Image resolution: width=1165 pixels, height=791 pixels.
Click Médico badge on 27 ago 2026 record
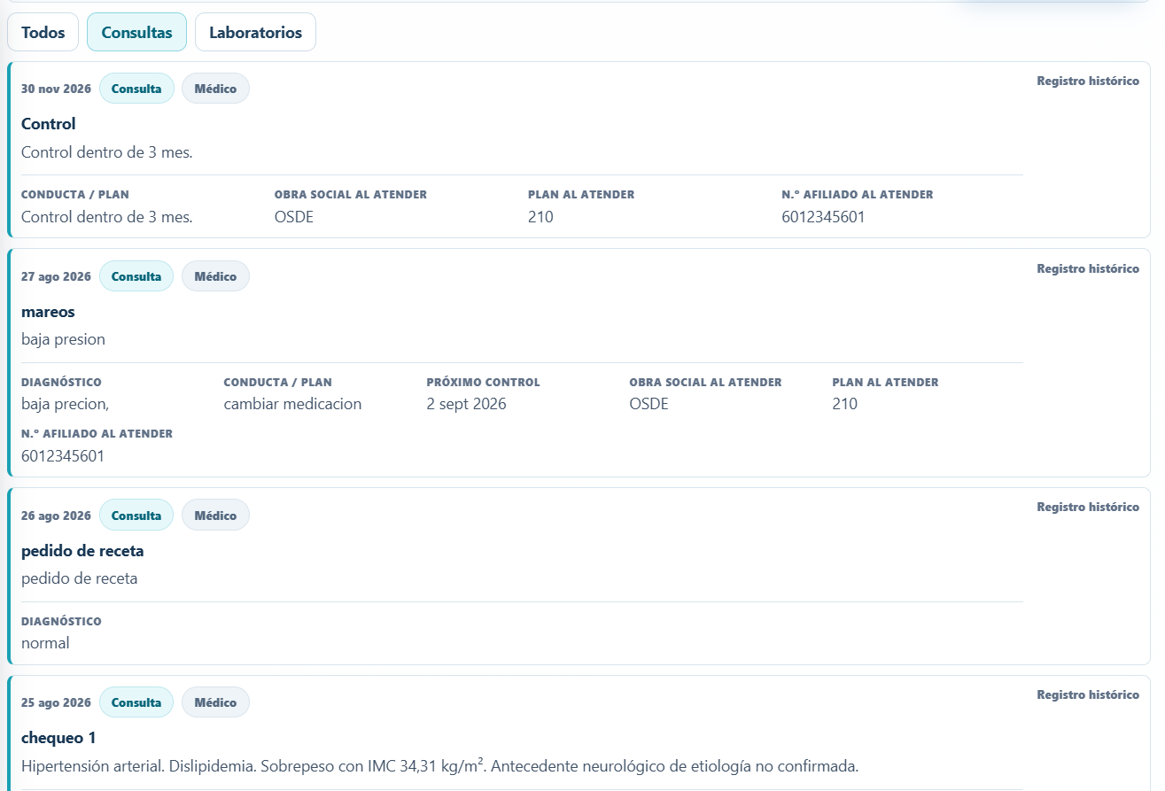215,276
